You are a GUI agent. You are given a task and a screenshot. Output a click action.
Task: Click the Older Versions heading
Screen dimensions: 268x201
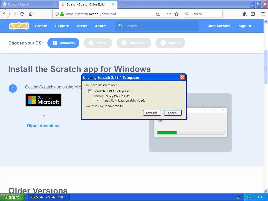tap(38, 191)
